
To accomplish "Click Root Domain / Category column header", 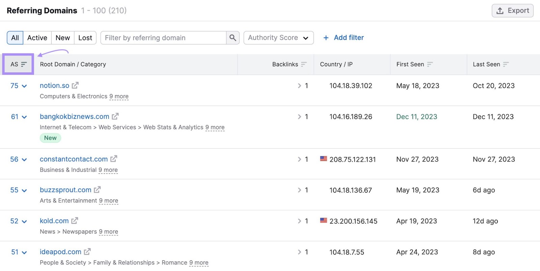I will pos(73,64).
